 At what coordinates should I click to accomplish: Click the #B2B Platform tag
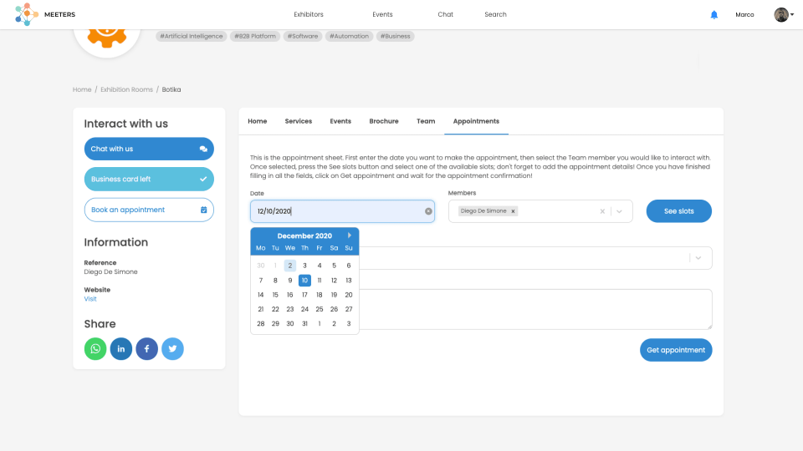255,36
